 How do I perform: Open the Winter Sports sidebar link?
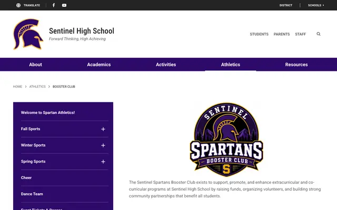[x=33, y=145]
